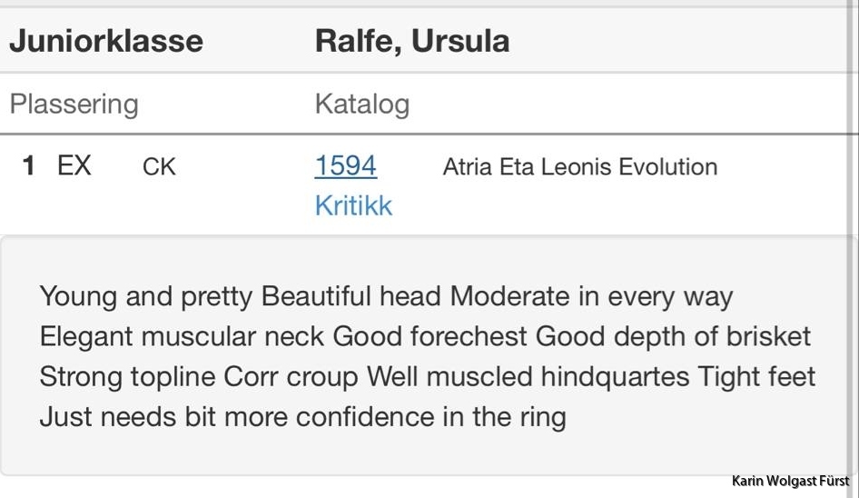Click the CK award label
859x498 pixels.
click(x=159, y=166)
